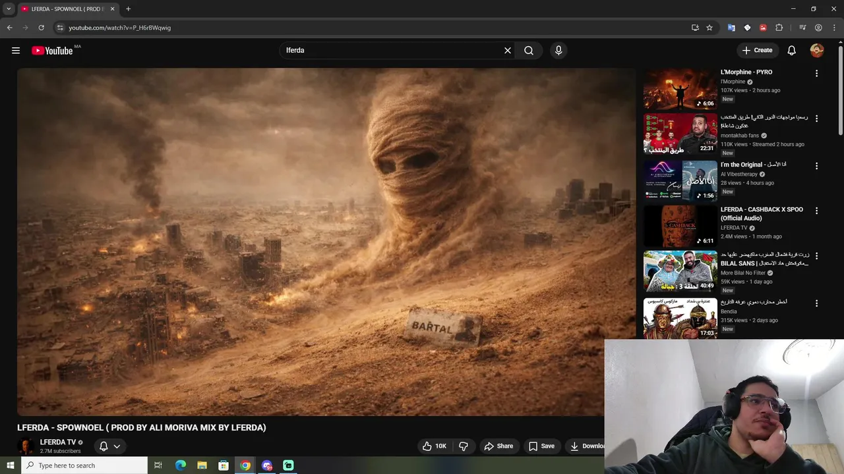This screenshot has width=844, height=474.
Task: Go back with the browser back arrow
Action: pos(9,28)
